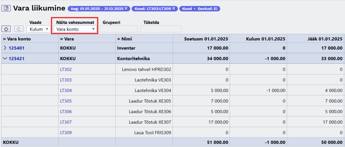Open asset link LT305
Viewport: 345px width, 147px height.
pos(66,101)
